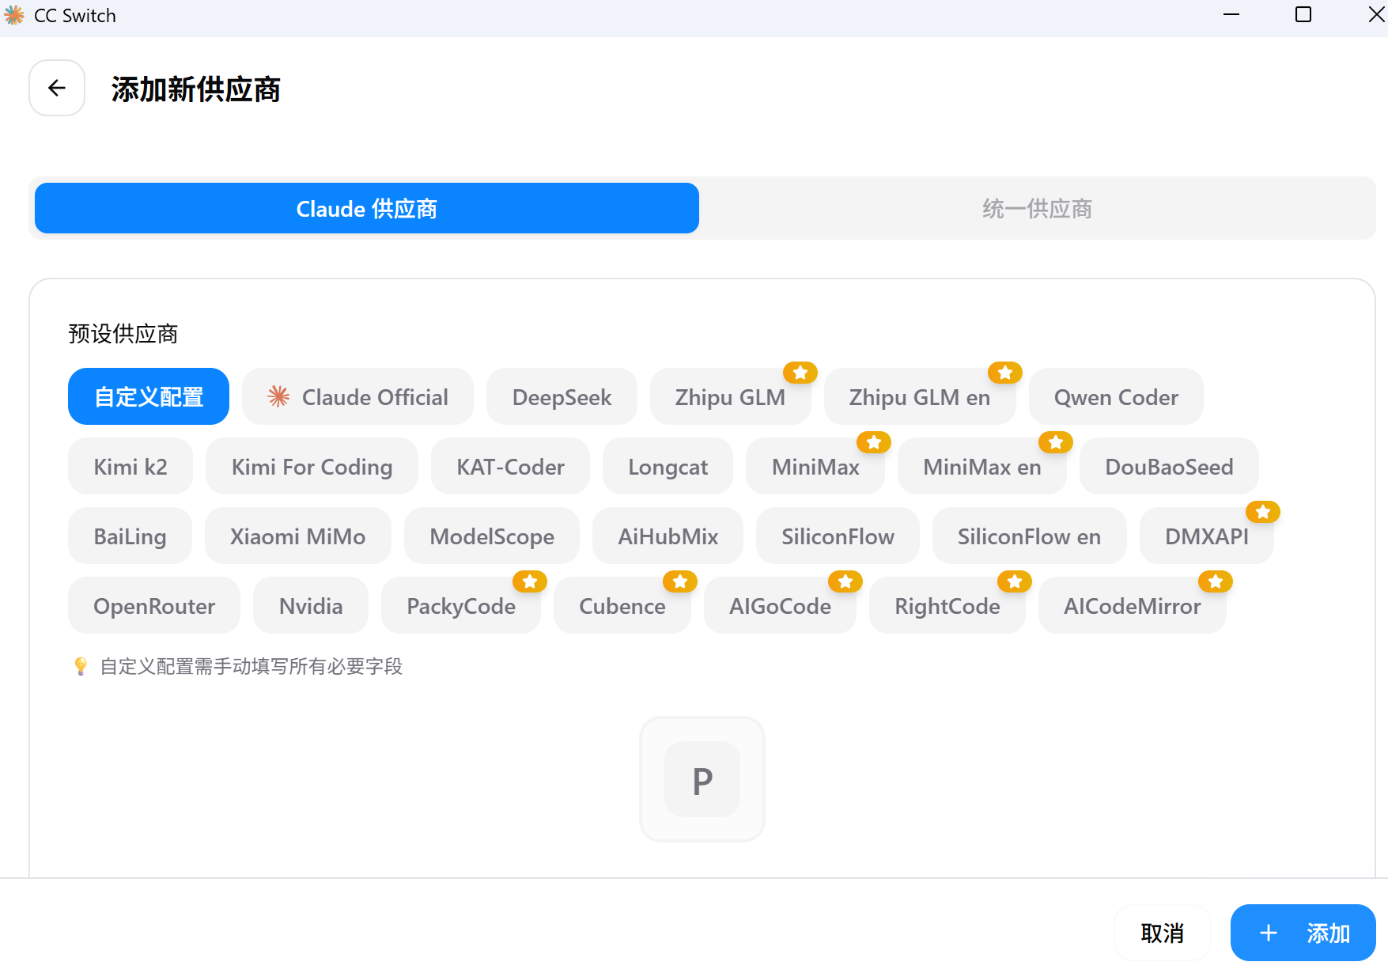
Task: Click hint text 自定义配置需手动填写所有必要字段
Action: tap(252, 666)
